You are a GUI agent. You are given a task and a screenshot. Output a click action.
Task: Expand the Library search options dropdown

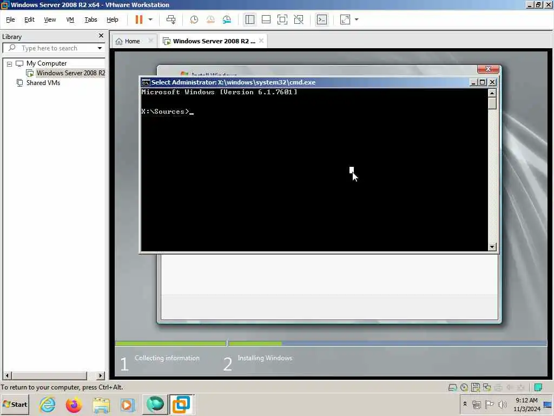pyautogui.click(x=100, y=48)
